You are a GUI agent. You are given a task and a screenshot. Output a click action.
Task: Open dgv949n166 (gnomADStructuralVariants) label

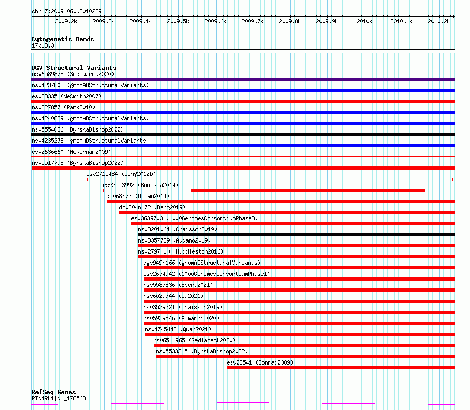coord(202,263)
